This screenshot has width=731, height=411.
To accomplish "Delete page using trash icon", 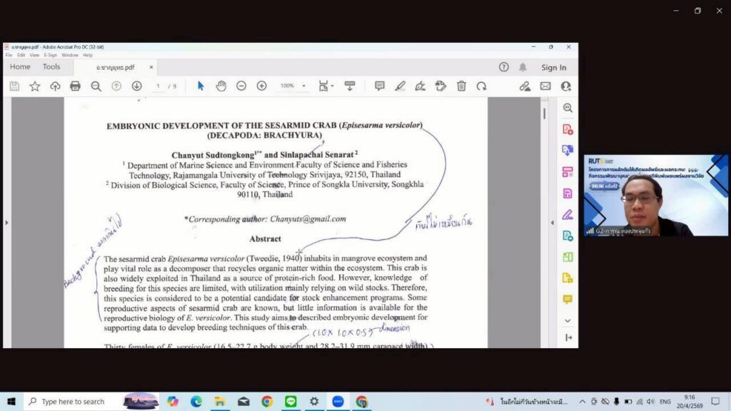I will click(x=461, y=86).
